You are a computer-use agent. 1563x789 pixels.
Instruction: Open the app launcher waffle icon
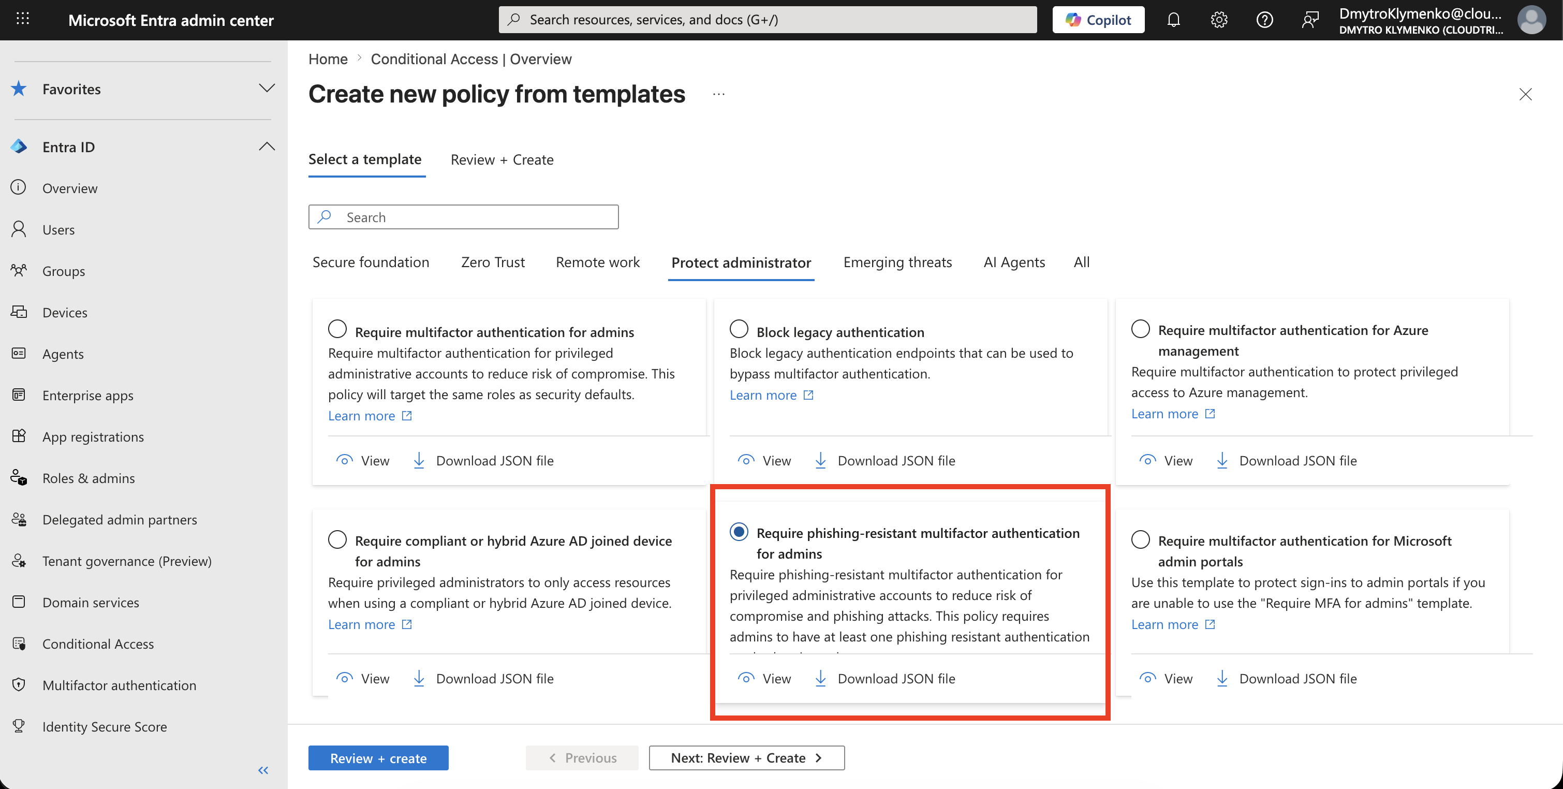[22, 19]
